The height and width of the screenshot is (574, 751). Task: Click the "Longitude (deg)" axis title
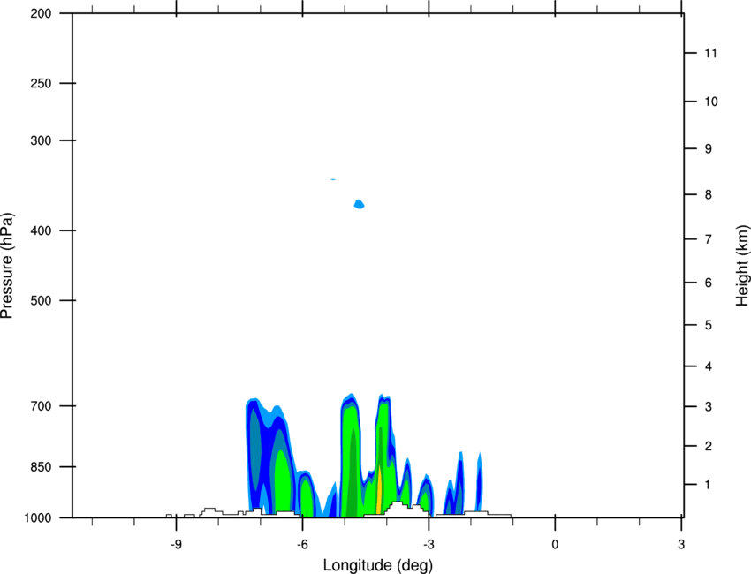378,565
